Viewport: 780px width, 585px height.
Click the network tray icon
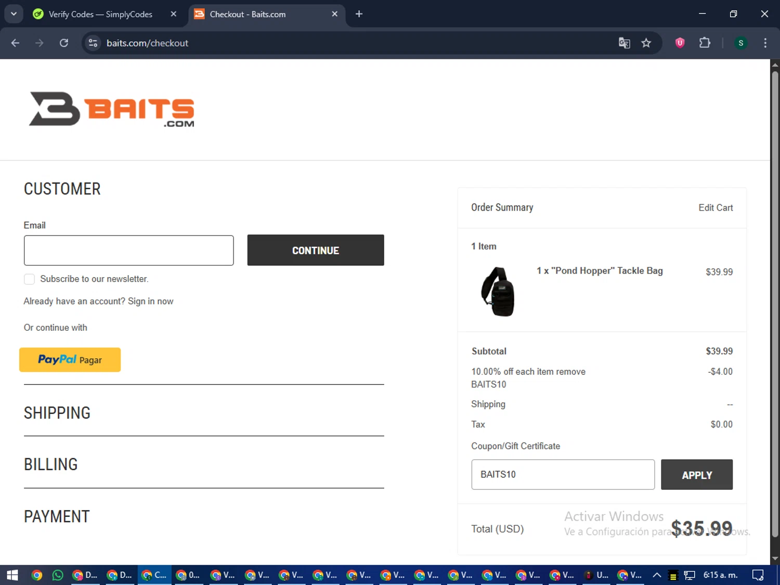[690, 575]
